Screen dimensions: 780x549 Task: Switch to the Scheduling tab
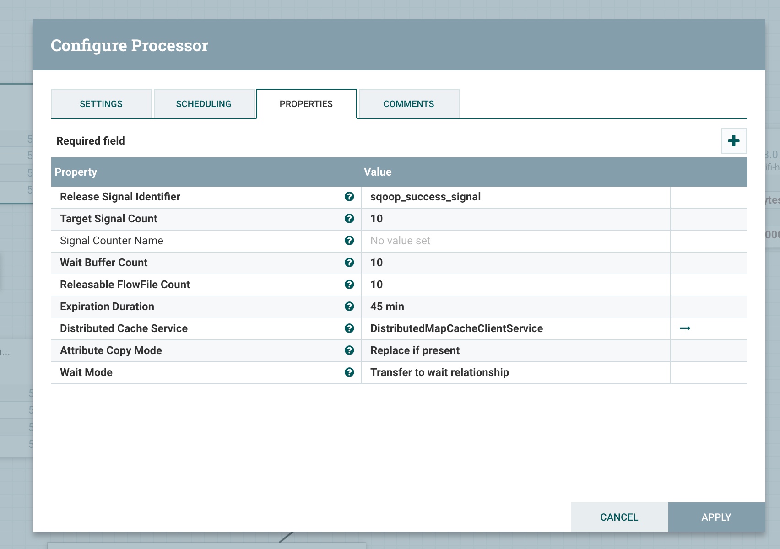[204, 103]
